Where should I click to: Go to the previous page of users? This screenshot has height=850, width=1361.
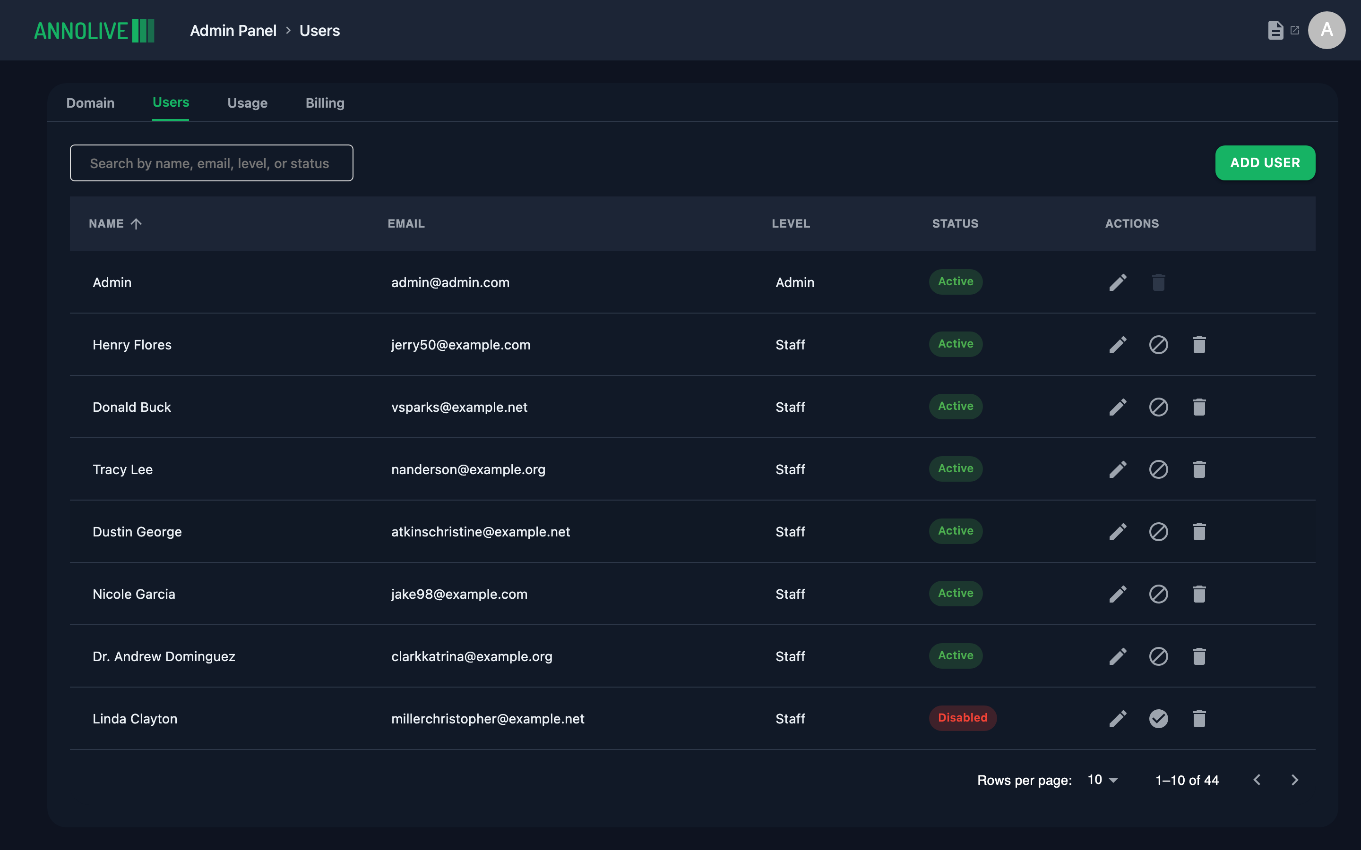click(1257, 780)
